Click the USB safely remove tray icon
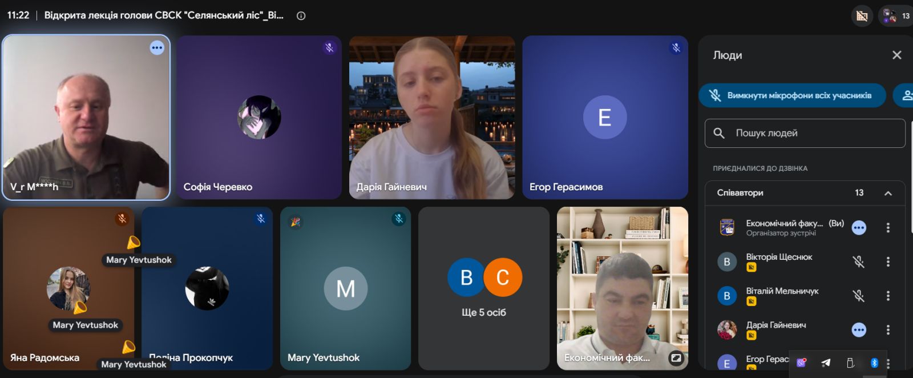The width and height of the screenshot is (913, 378). [x=850, y=363]
